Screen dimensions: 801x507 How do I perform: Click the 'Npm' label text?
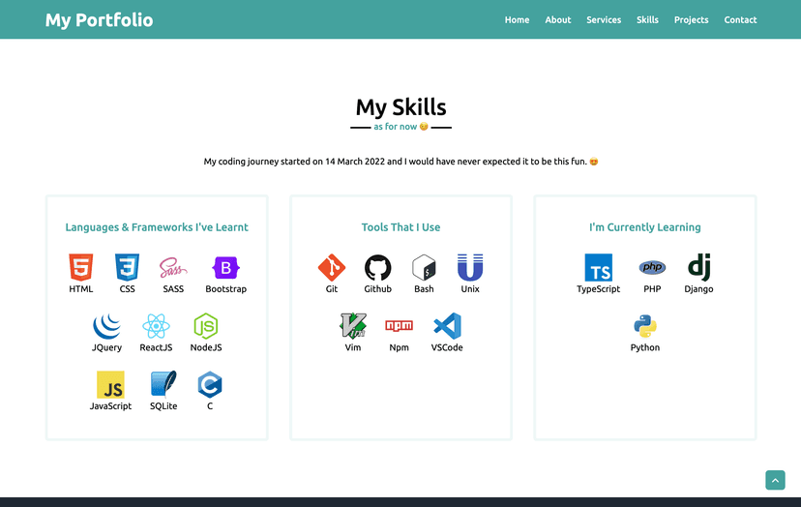pos(399,347)
